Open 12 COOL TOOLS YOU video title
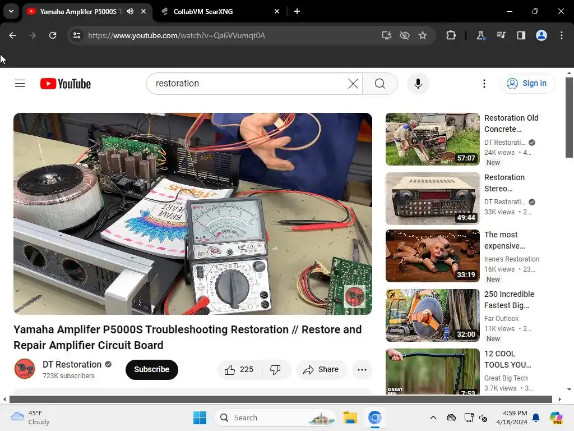574x431 pixels. point(507,359)
